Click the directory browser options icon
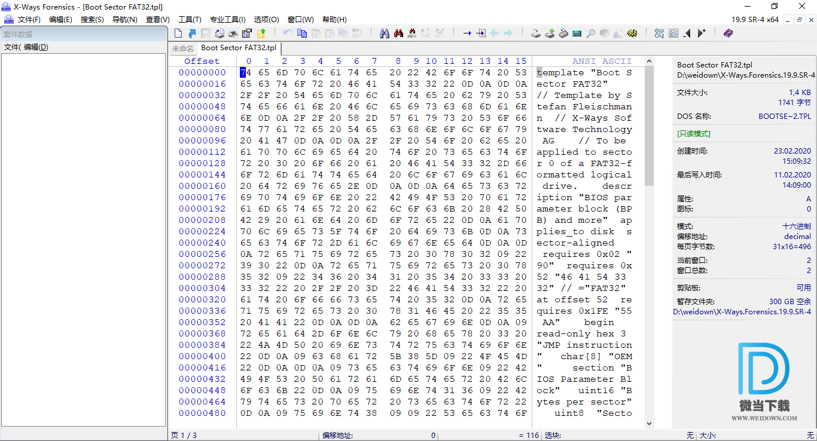The image size is (817, 441). [x=659, y=33]
